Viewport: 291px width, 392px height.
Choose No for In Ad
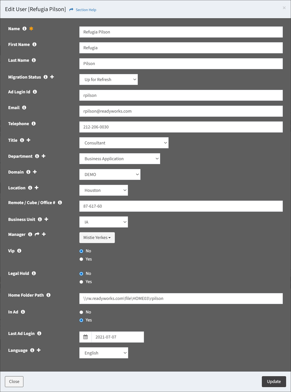point(81,312)
